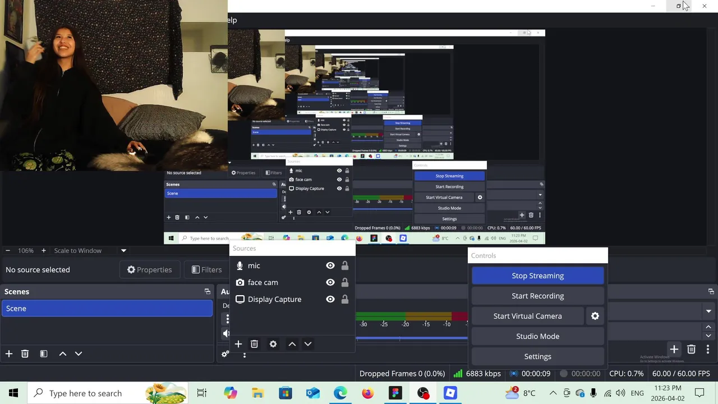Open the clock showing 11:23 PM
This screenshot has height=404, width=718.
point(668,393)
